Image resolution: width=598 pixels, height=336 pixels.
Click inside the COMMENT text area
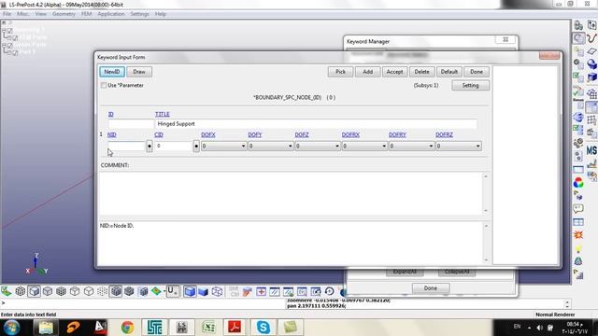click(x=291, y=193)
